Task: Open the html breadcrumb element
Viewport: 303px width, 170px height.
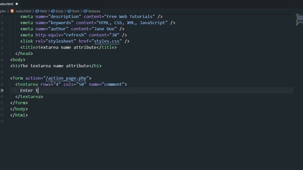Action: coord(43,11)
